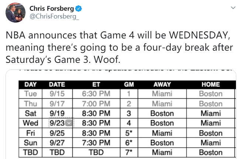Open the tweet options chevron menu
The height and width of the screenshot is (159, 240).
233,8
